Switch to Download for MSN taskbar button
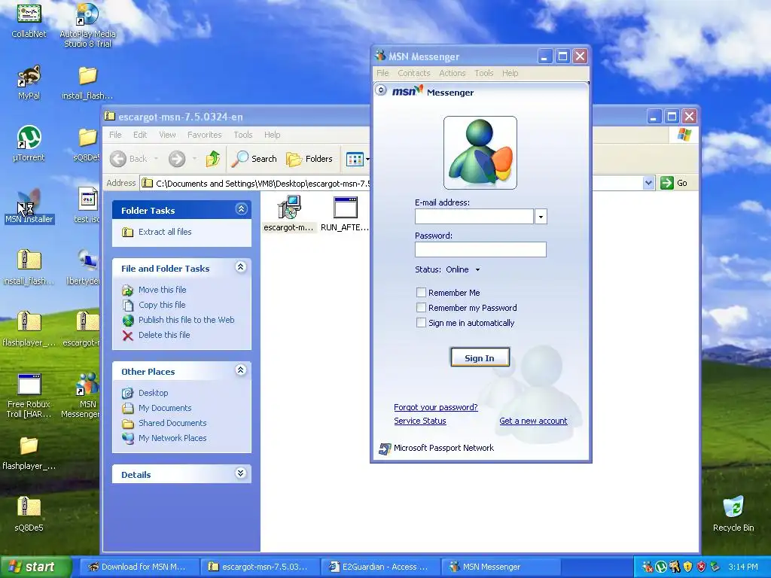The height and width of the screenshot is (578, 771). tap(139, 567)
